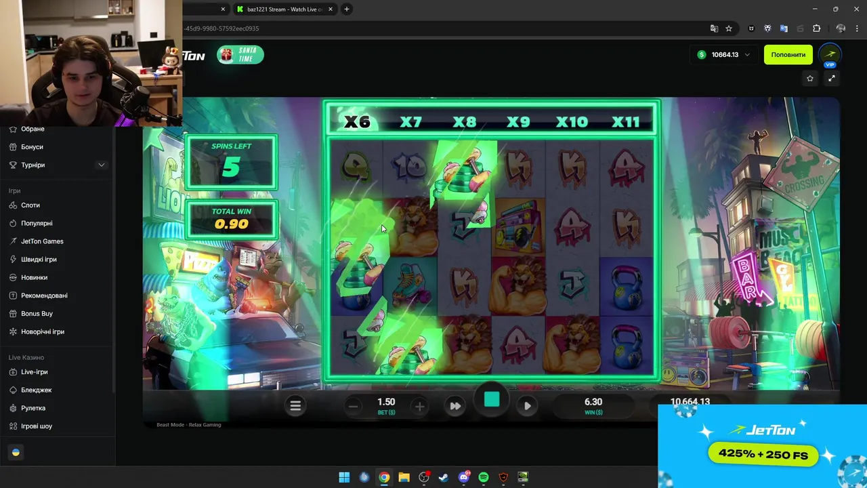Click the Bonus Buy sidebar icon
This screenshot has height=488, width=867.
(x=14, y=313)
